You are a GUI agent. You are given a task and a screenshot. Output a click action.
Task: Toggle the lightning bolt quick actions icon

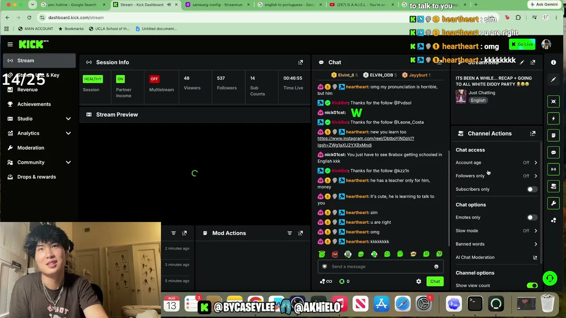pyautogui.click(x=554, y=118)
